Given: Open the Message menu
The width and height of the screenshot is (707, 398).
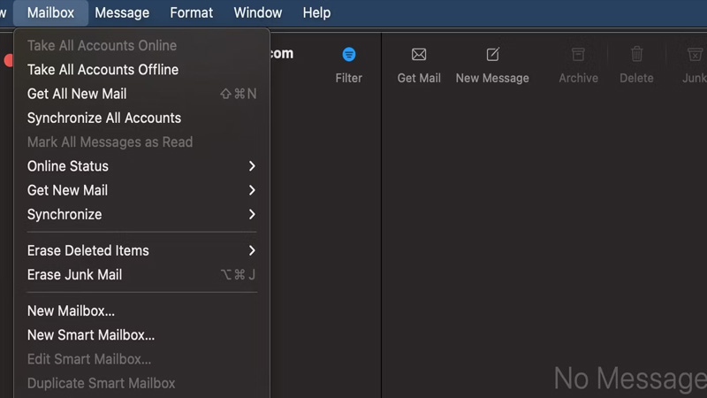Looking at the screenshot, I should point(122,12).
